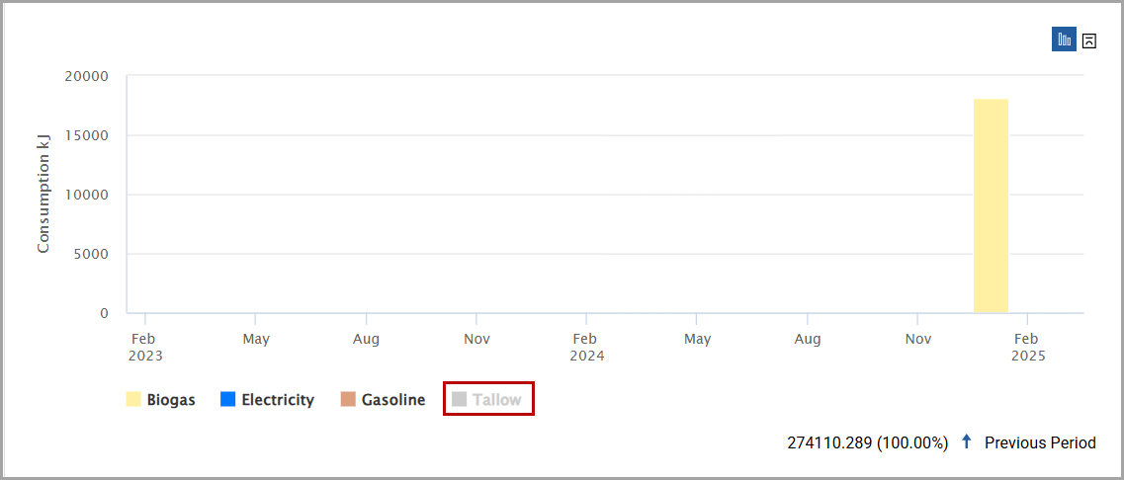This screenshot has height=480, width=1124.
Task: Click the Previous Period up arrow icon
Action: click(x=966, y=442)
